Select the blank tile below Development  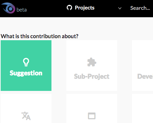[143, 108]
